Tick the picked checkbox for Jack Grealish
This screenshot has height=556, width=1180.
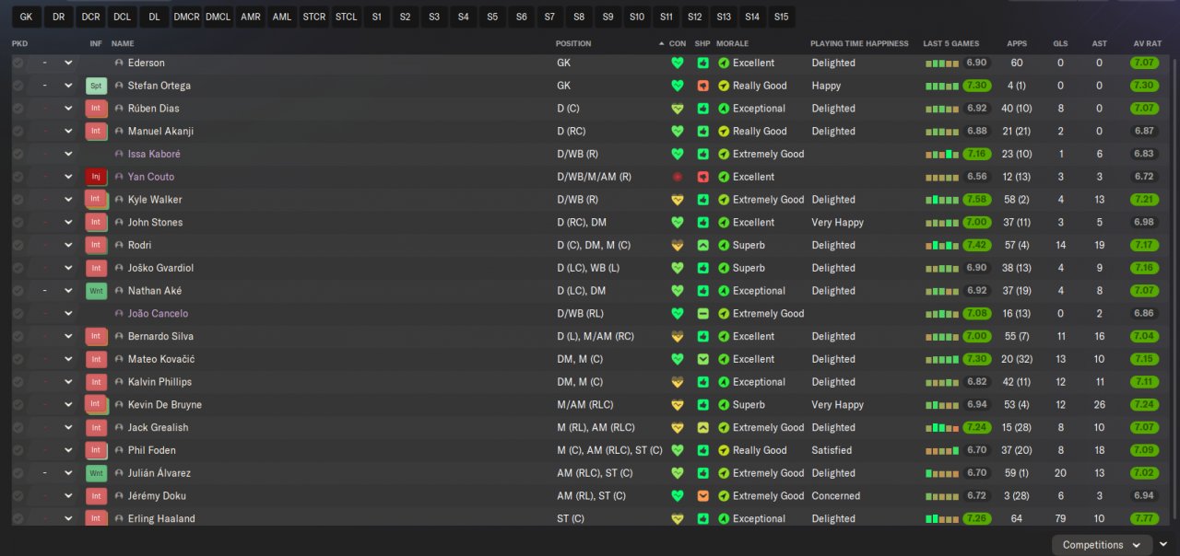18,428
